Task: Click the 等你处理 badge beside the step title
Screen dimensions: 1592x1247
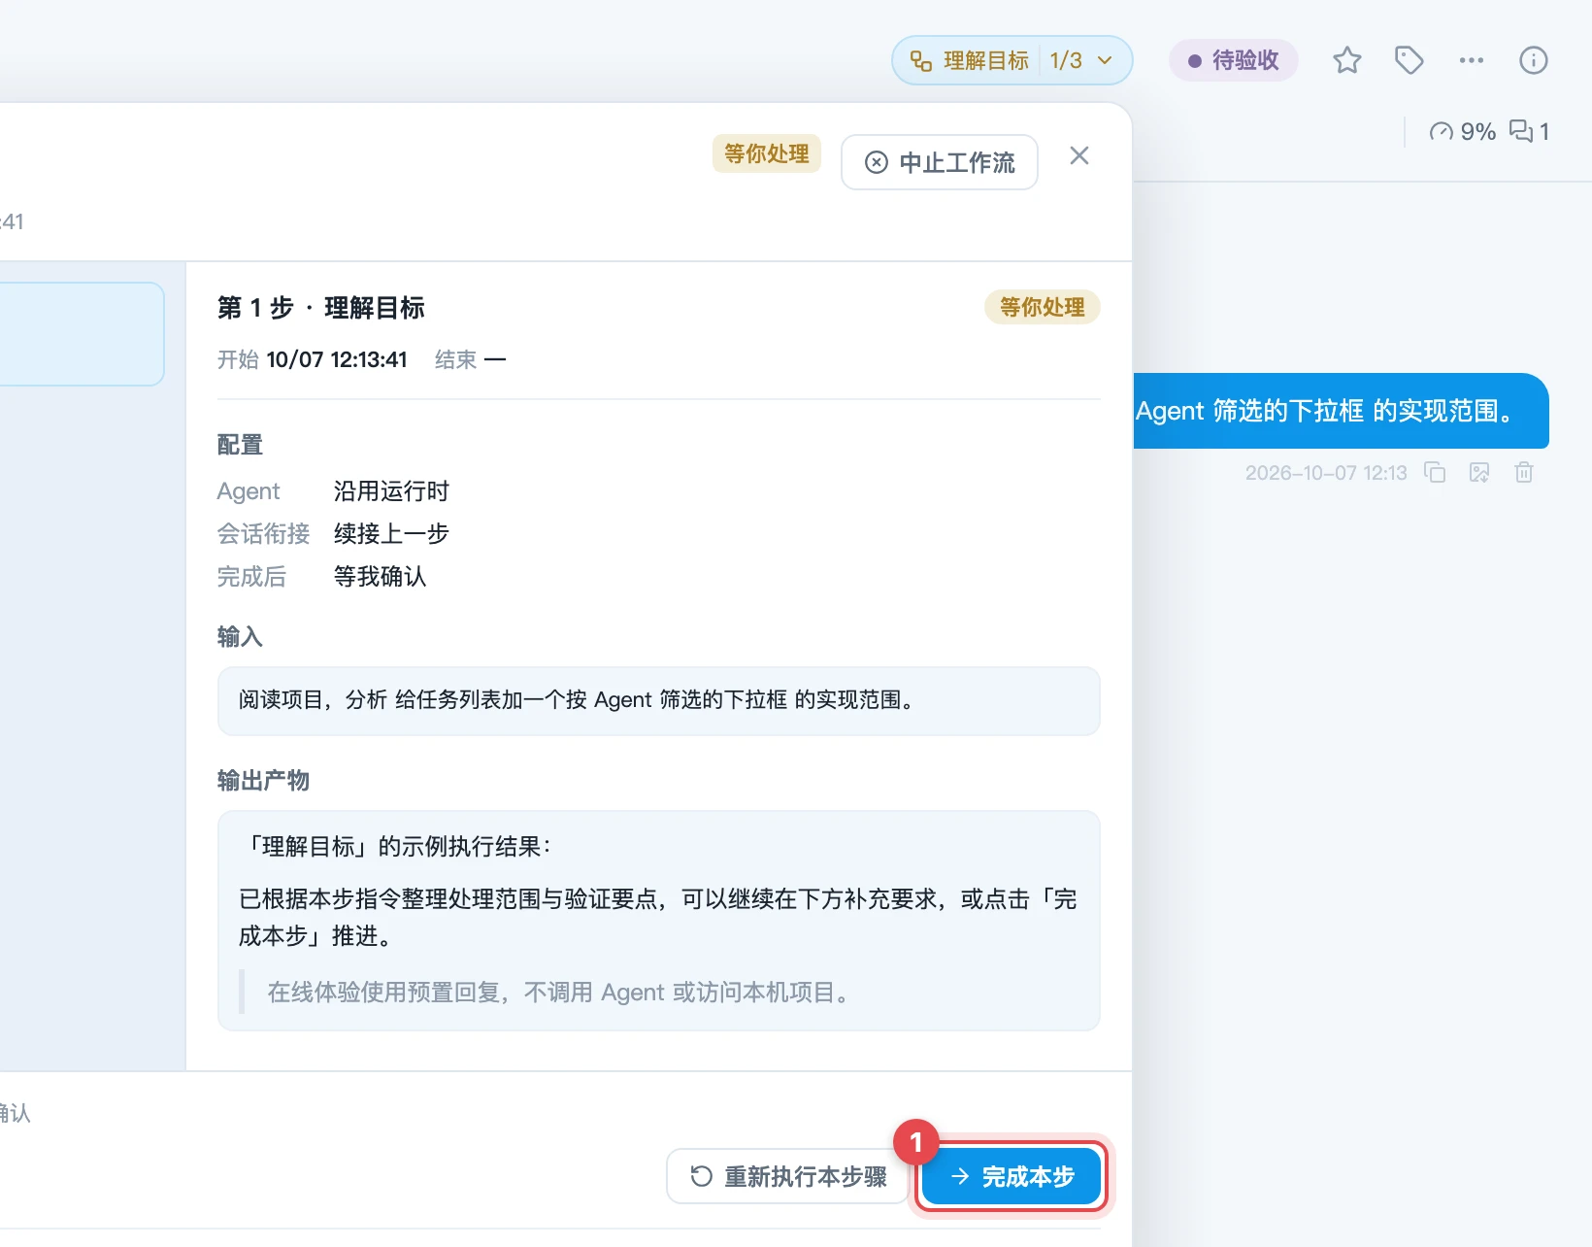Action: pos(1042,307)
